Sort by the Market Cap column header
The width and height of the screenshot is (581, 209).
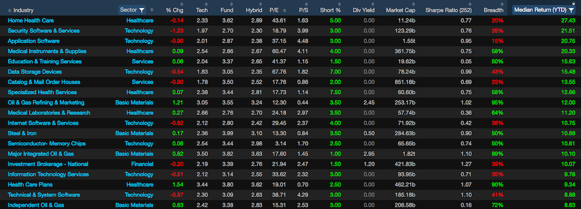pyautogui.click(x=401, y=11)
